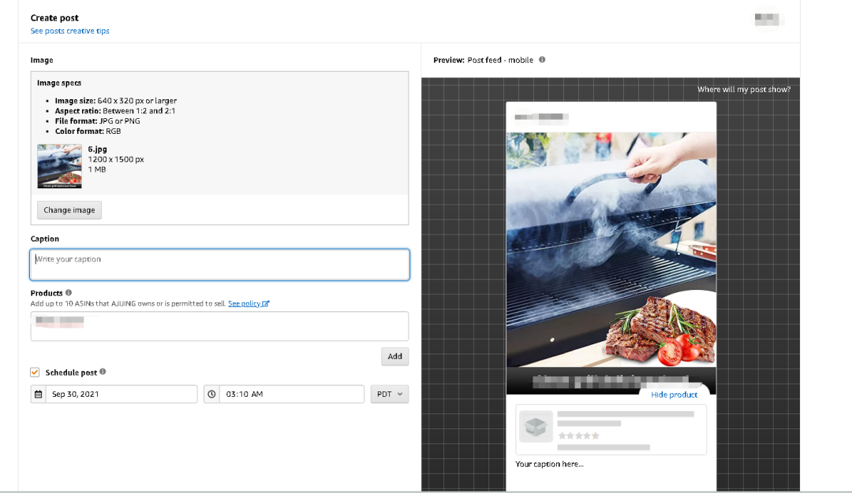Click the info icon next to Products
The height and width of the screenshot is (493, 852).
point(69,293)
